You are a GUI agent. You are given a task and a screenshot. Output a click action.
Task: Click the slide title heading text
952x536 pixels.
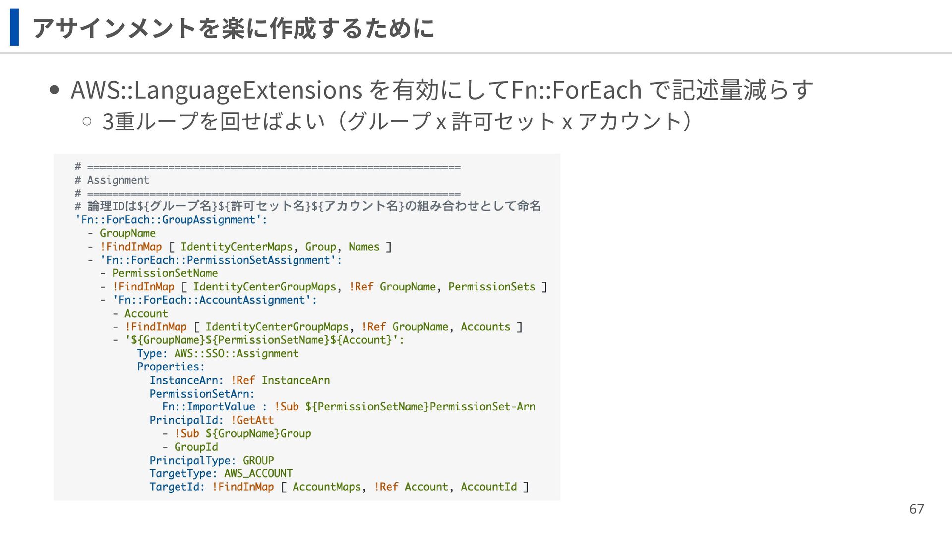pos(233,28)
